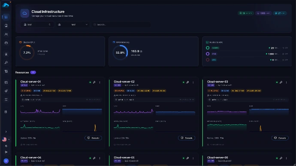
Task: Click the key icon on Cloud-server-05
Action: (187, 158)
